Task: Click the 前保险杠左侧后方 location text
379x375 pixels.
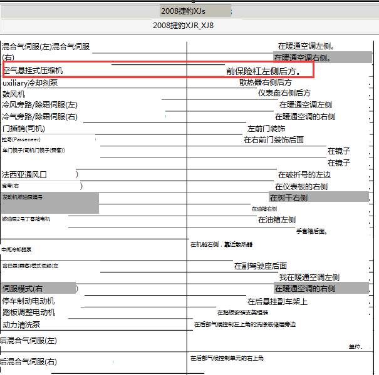Action: click(x=263, y=71)
